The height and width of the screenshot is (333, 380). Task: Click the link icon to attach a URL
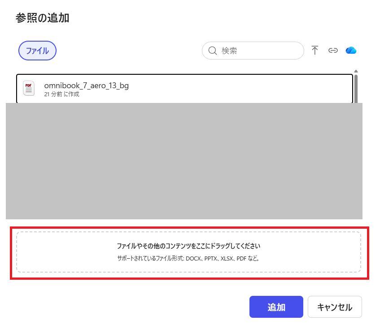(x=333, y=51)
